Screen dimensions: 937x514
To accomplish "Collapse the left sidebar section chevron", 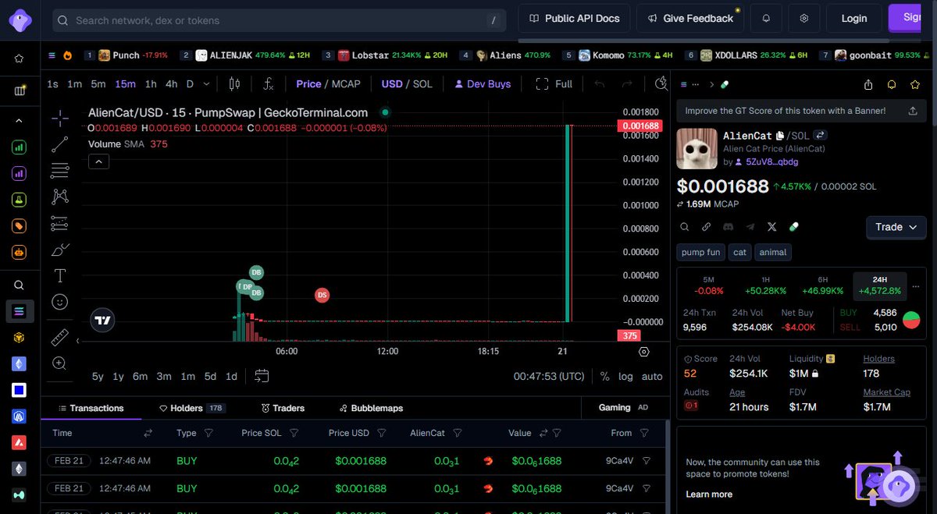I will [19, 121].
